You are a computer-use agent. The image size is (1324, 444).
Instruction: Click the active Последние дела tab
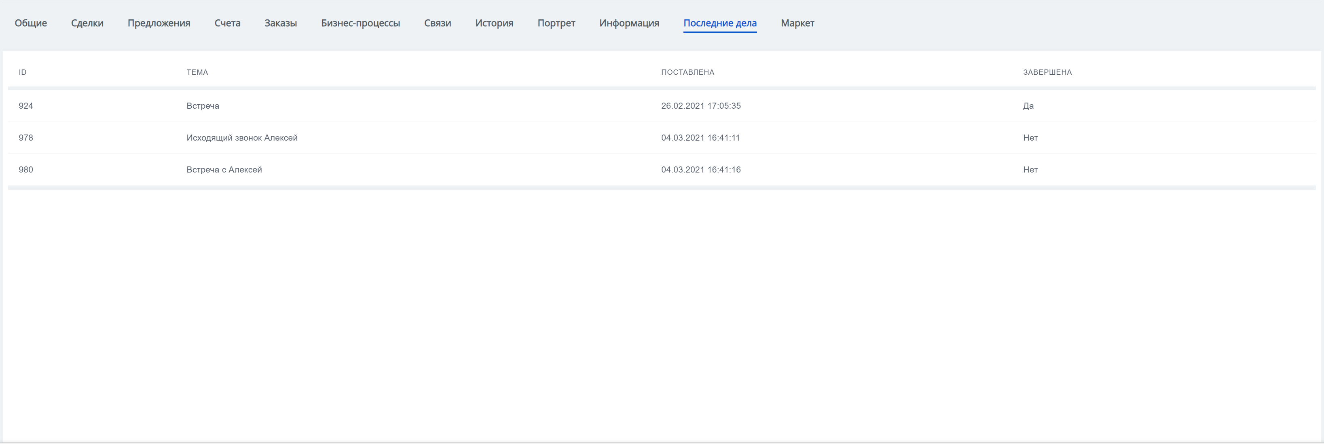(x=719, y=23)
